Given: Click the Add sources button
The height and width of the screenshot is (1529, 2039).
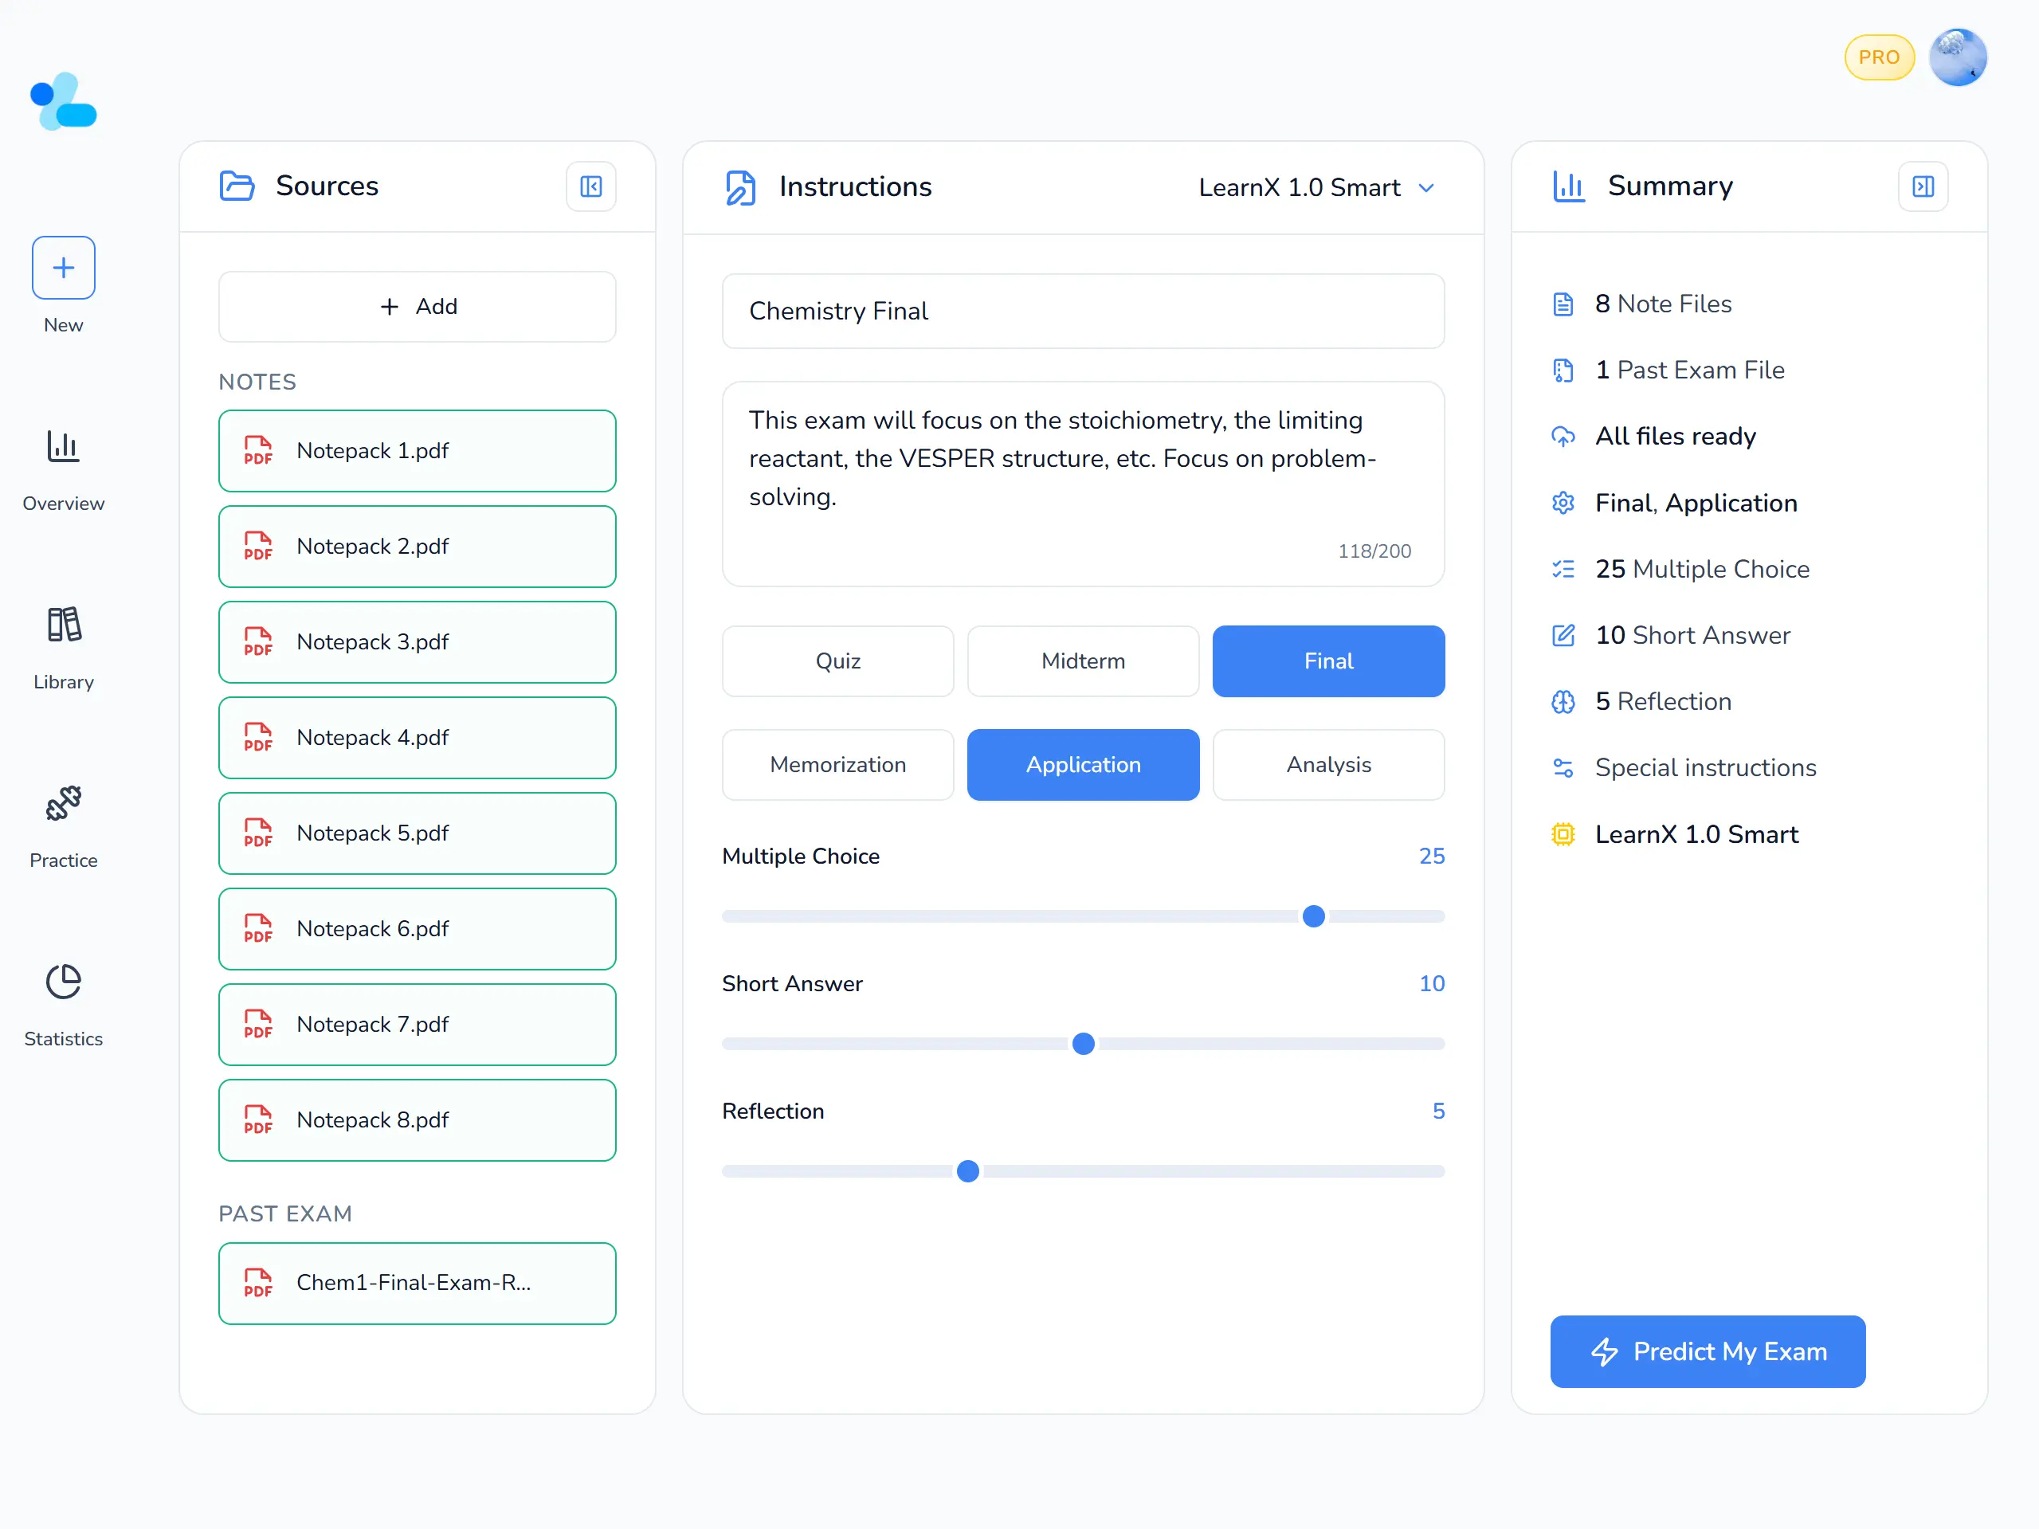Looking at the screenshot, I should (x=418, y=307).
